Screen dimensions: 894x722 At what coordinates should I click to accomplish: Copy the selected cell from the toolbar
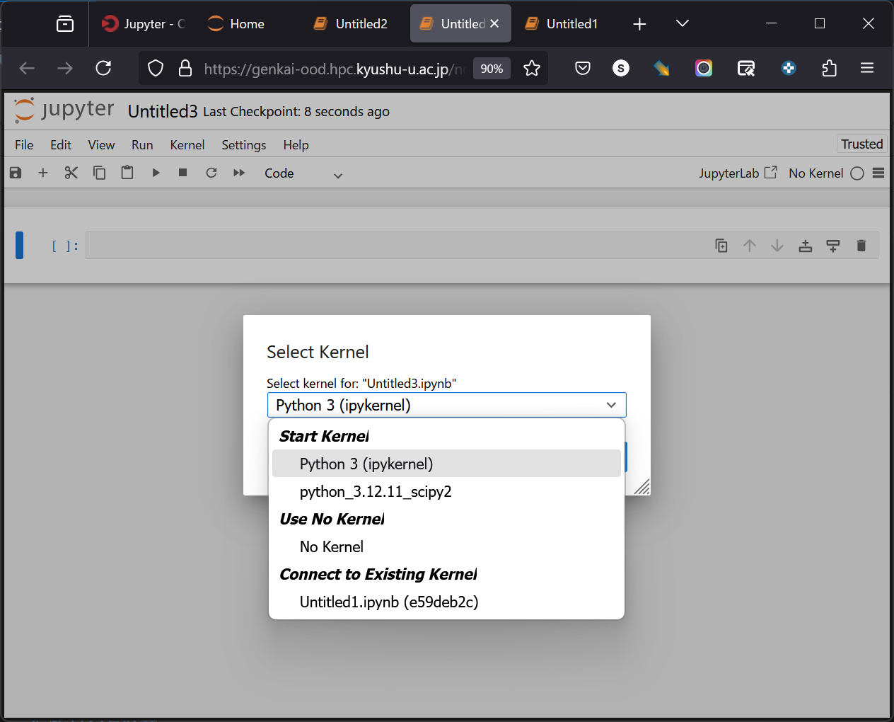pos(99,173)
